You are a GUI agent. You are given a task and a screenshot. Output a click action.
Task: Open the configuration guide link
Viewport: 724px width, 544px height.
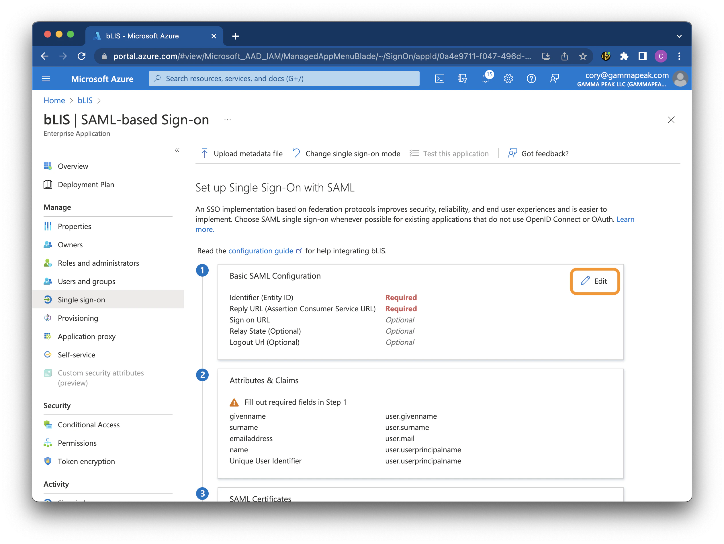coord(260,251)
